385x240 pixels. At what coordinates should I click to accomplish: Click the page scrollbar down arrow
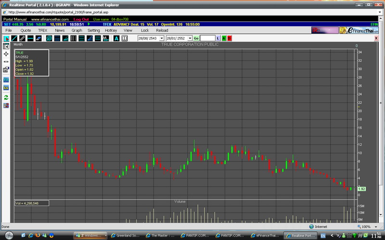point(381,215)
